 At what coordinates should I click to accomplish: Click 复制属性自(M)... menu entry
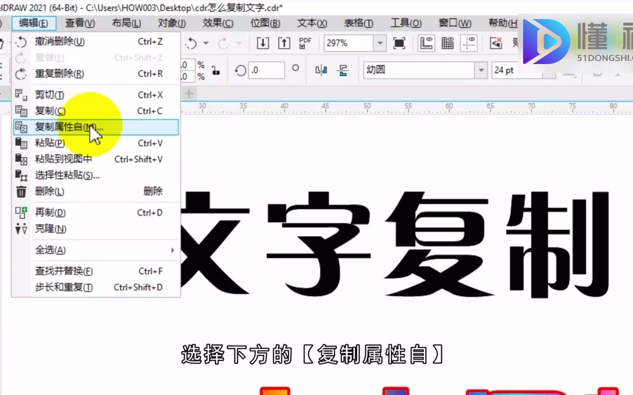[96, 127]
